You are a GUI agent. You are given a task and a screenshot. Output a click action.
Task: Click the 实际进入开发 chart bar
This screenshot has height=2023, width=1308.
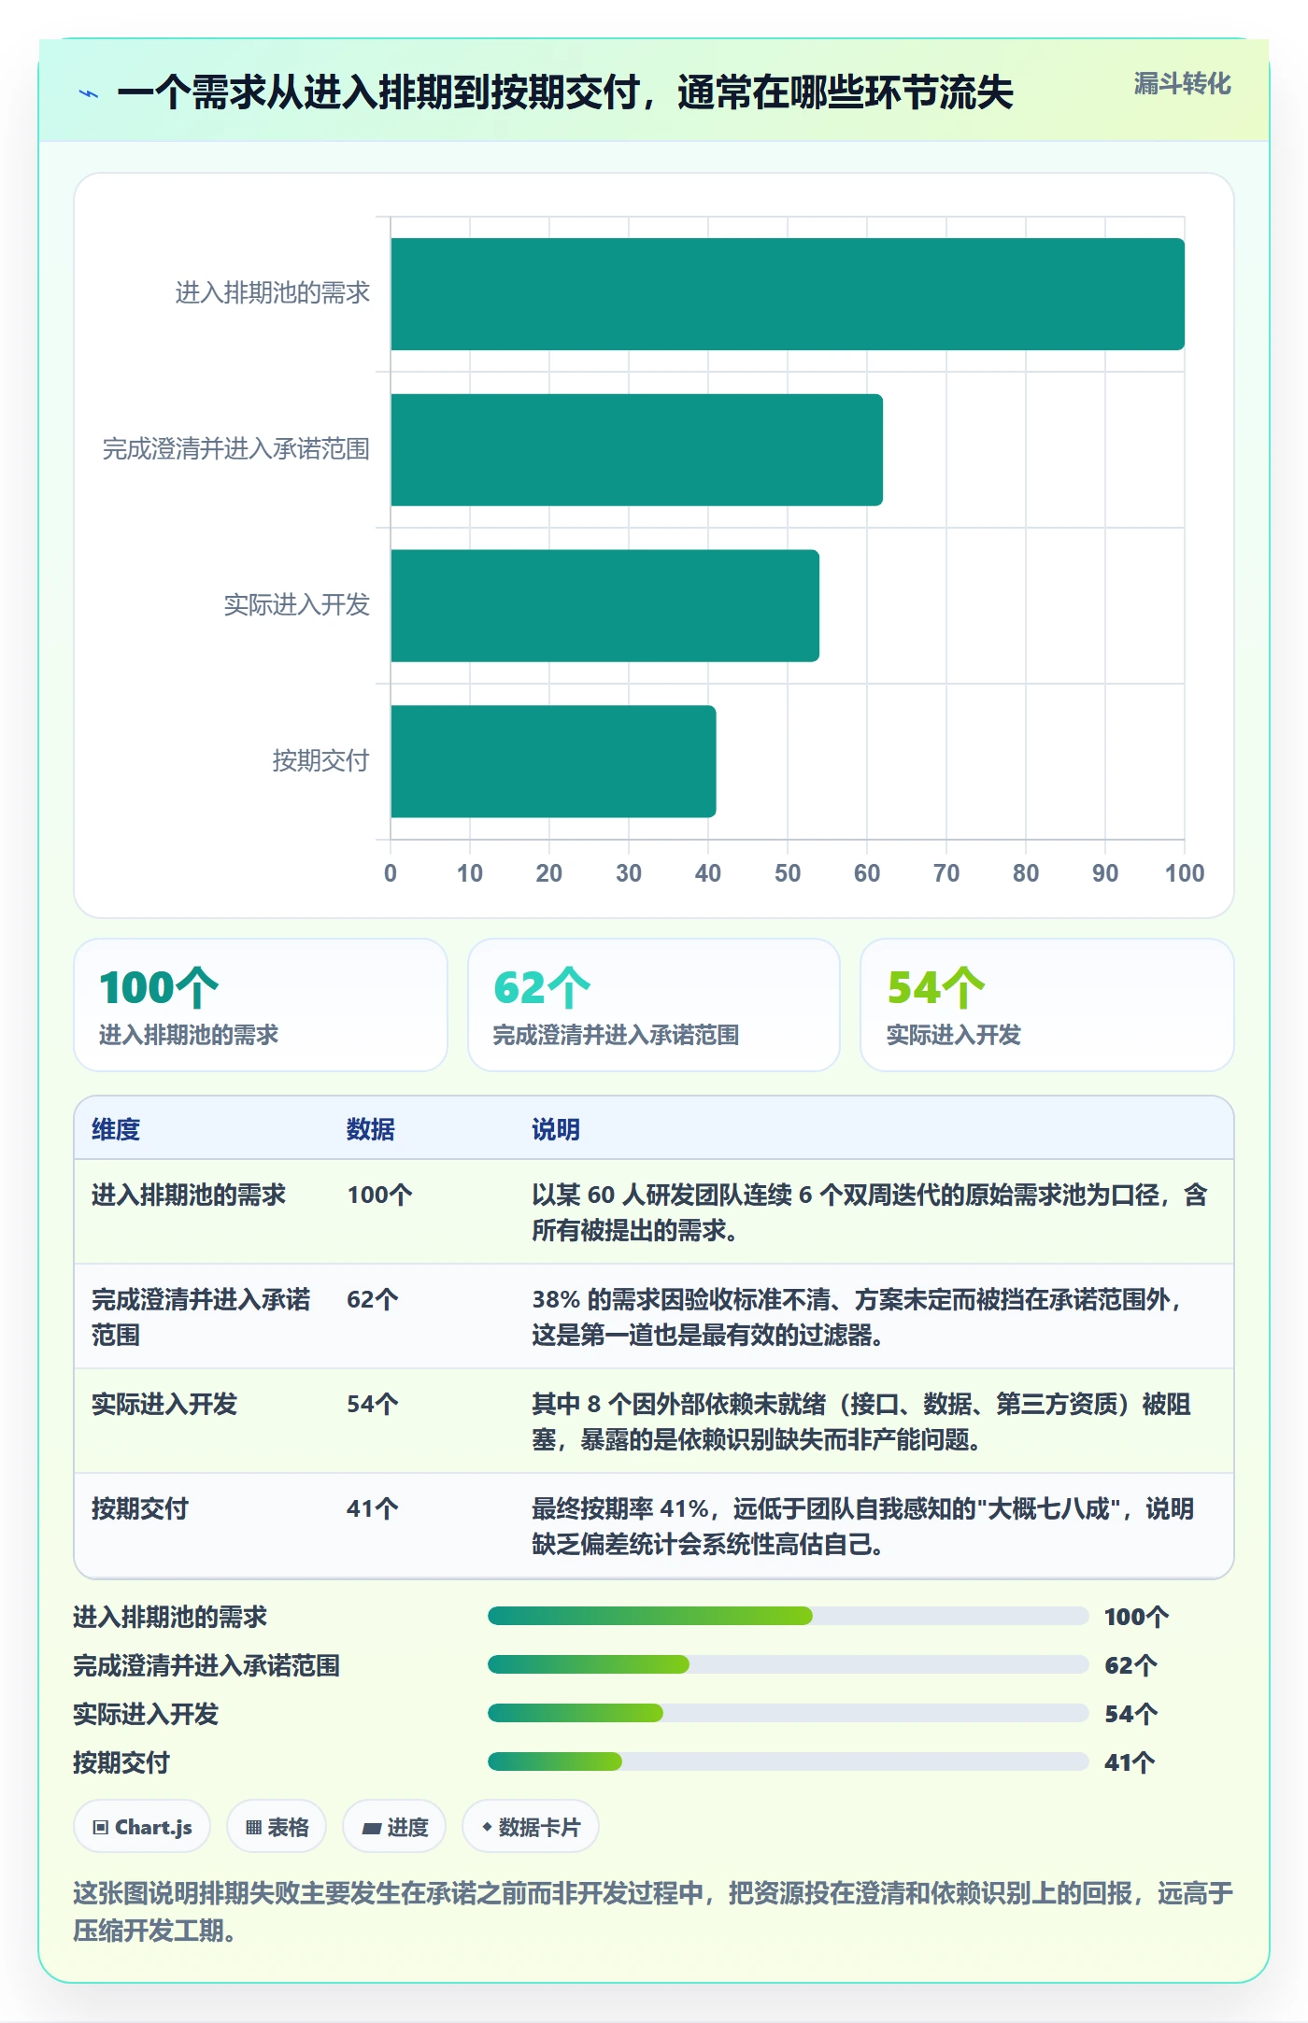(x=604, y=606)
